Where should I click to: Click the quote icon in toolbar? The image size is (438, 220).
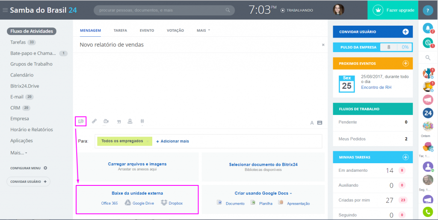tap(119, 122)
